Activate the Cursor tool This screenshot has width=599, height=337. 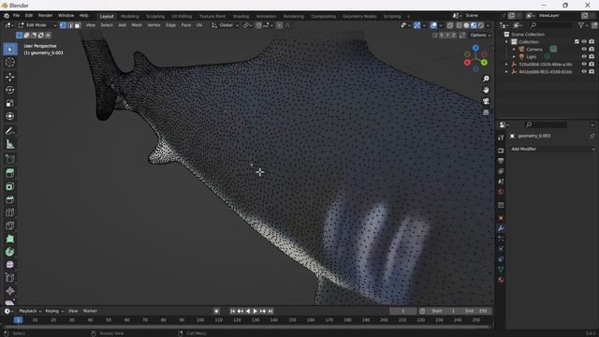coord(10,63)
